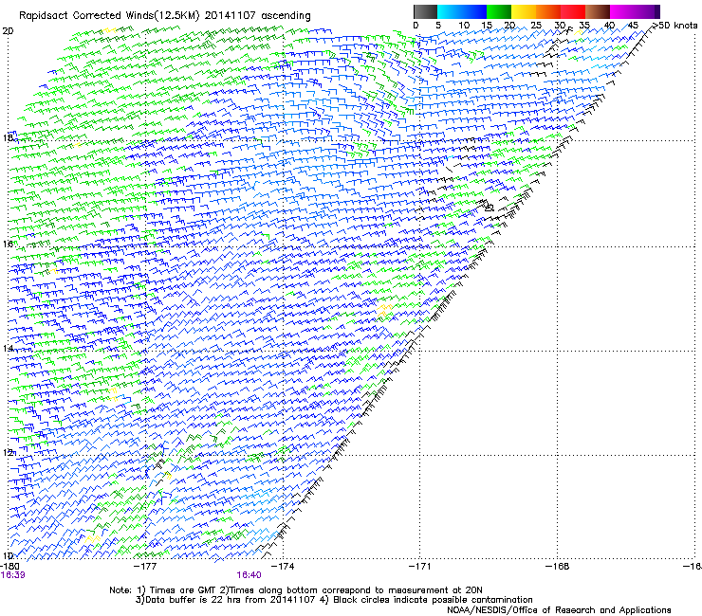This screenshot has height=616, width=702.
Task: Click the latitude label '20'
Action: [x=8, y=31]
